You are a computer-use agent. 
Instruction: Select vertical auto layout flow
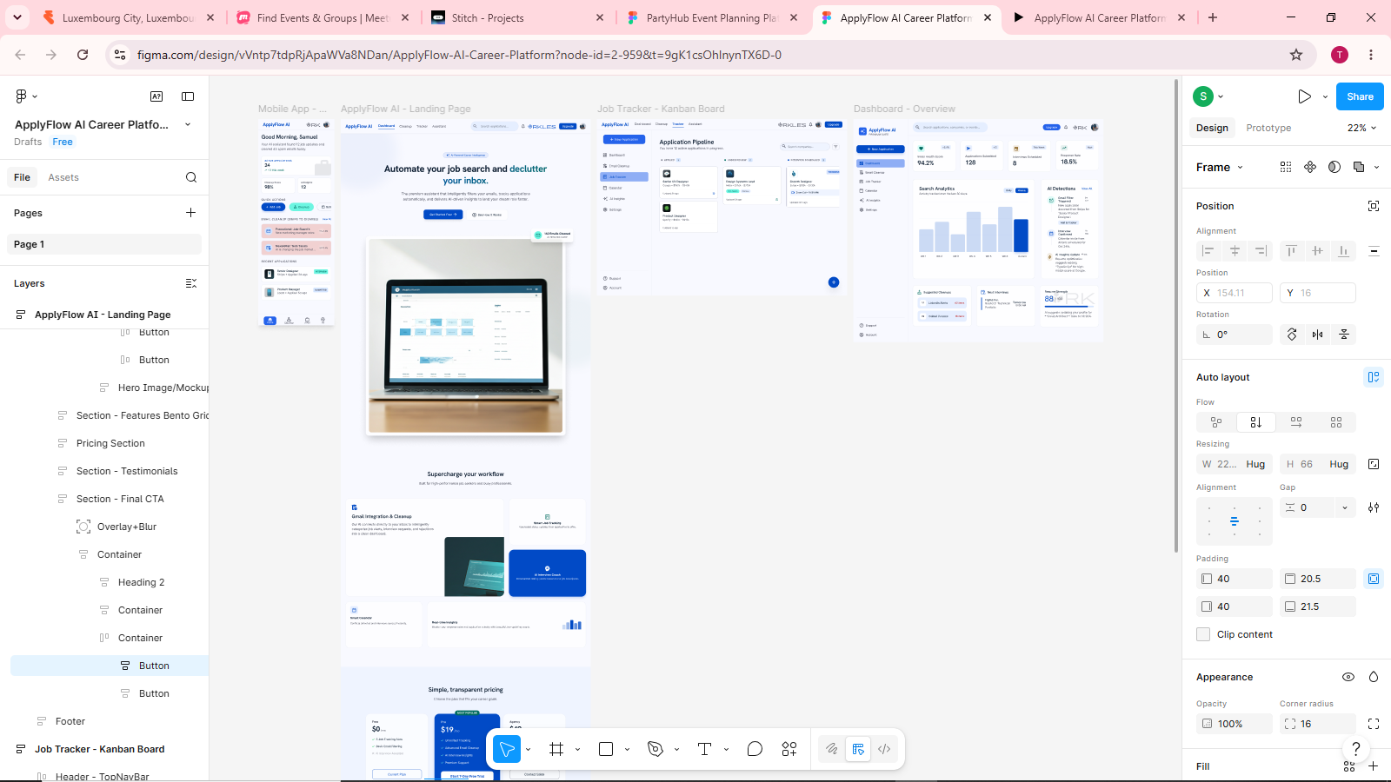click(x=1255, y=422)
